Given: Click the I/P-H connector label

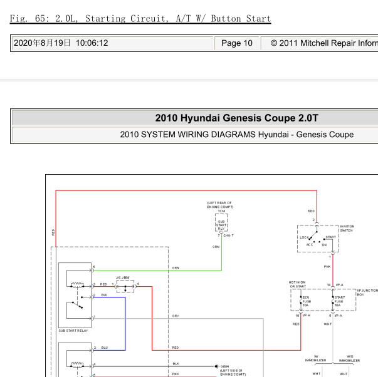Looking at the screenshot, I should 307,316.
